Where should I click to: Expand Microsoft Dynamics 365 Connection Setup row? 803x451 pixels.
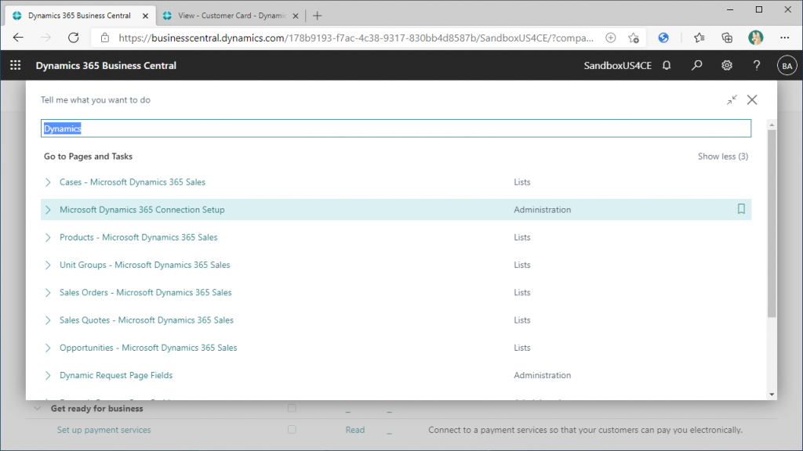pyautogui.click(x=48, y=210)
